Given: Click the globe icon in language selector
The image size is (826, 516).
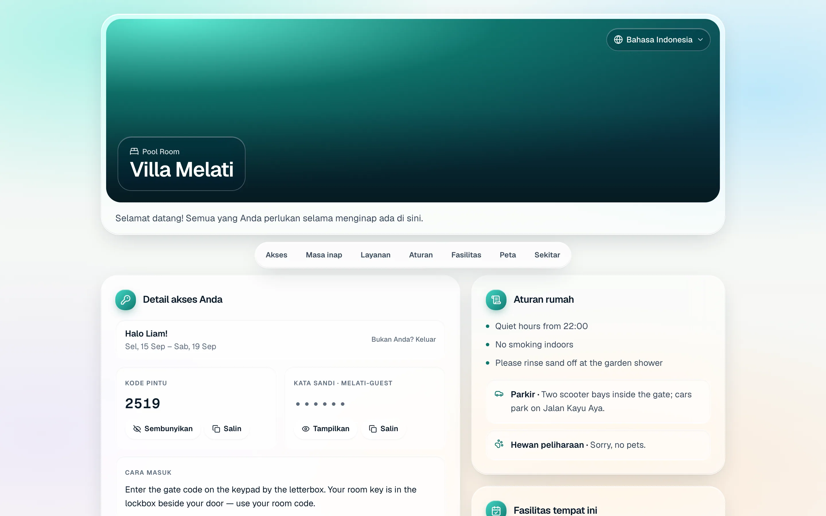Looking at the screenshot, I should pyautogui.click(x=618, y=40).
